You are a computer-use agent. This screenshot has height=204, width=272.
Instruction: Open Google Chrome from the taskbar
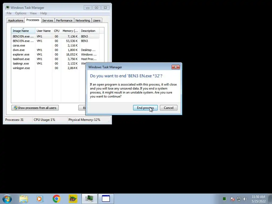(x=56, y=199)
